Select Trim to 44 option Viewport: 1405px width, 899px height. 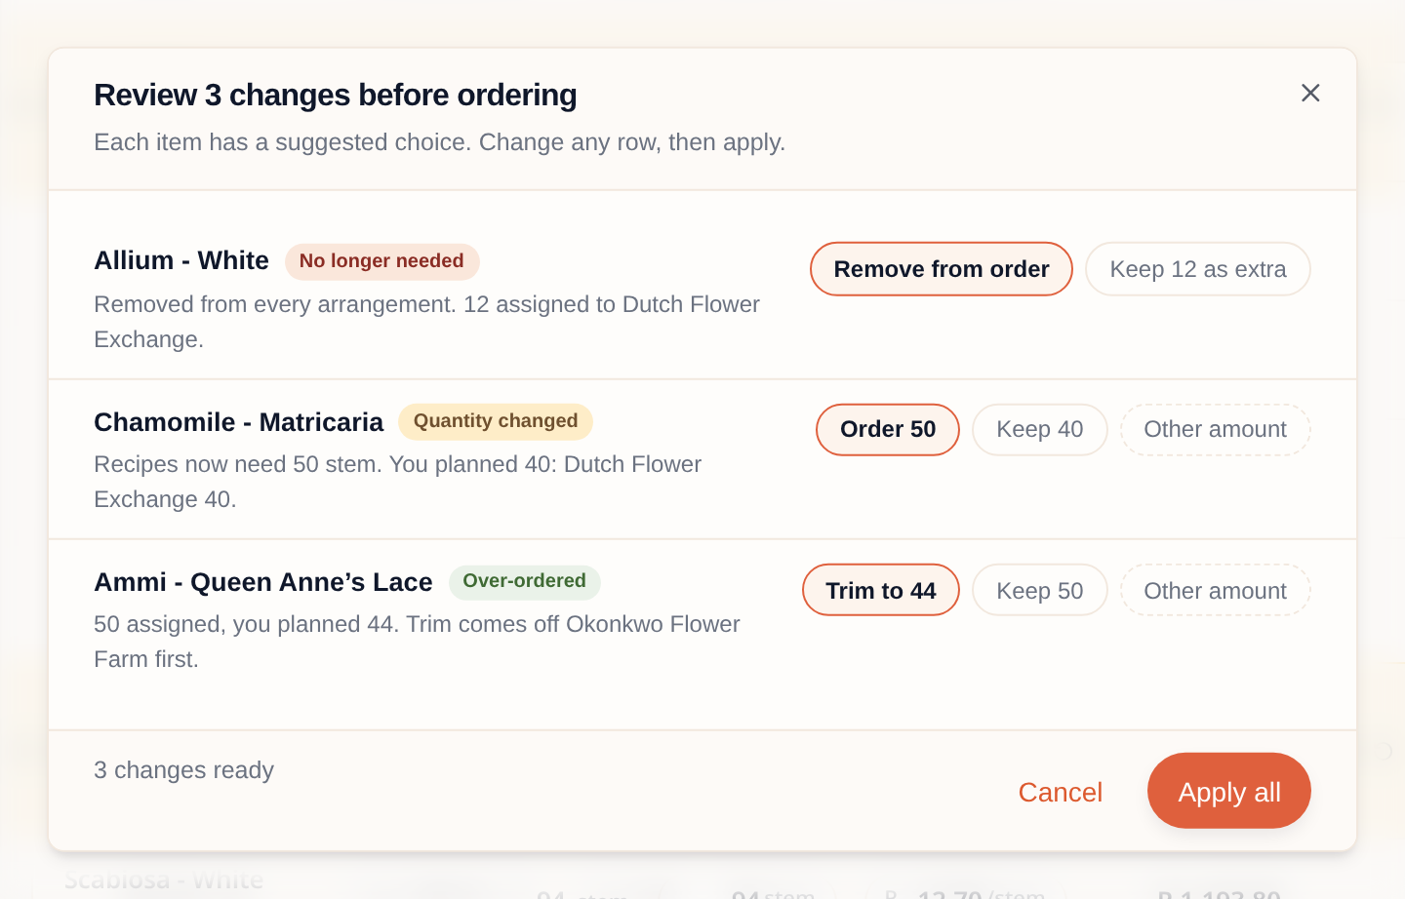pyautogui.click(x=881, y=590)
